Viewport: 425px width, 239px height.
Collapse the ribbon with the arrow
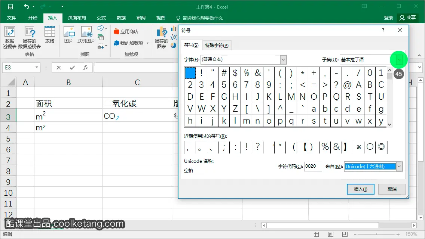419,55
